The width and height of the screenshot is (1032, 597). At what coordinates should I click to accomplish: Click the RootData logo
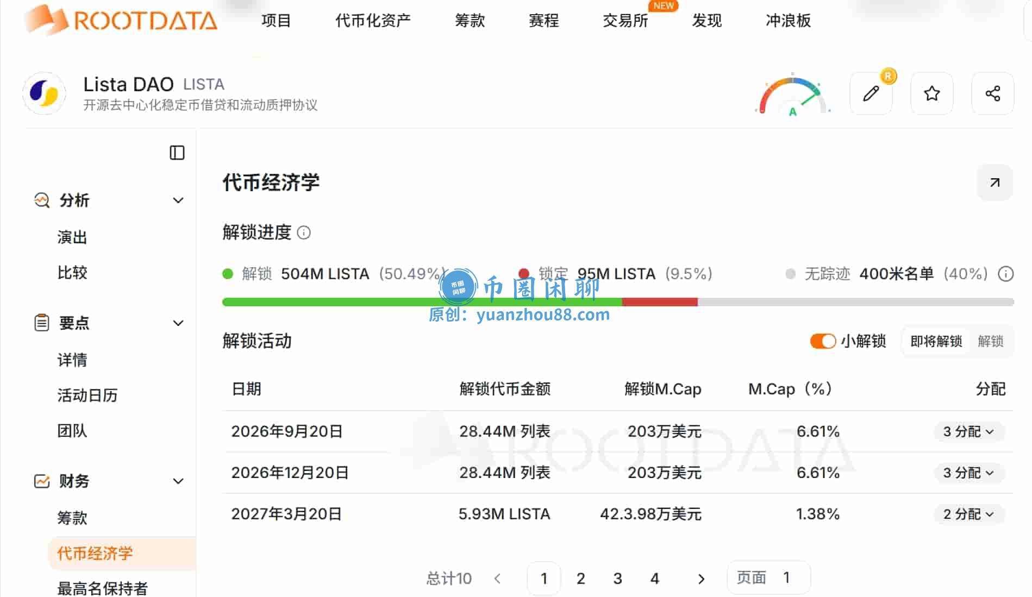click(121, 20)
